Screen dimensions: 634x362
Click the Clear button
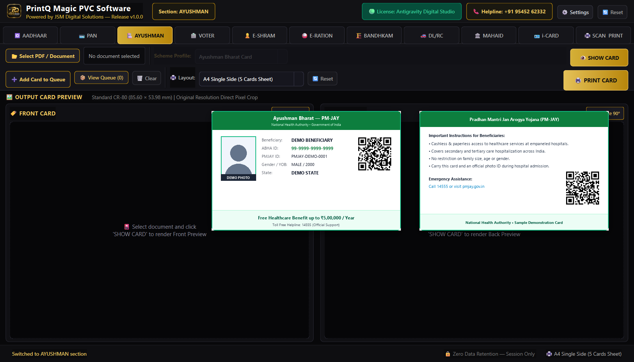pyautogui.click(x=147, y=78)
